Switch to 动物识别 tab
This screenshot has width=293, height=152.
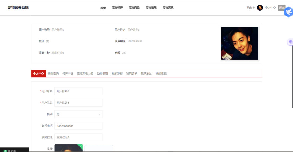(102, 74)
